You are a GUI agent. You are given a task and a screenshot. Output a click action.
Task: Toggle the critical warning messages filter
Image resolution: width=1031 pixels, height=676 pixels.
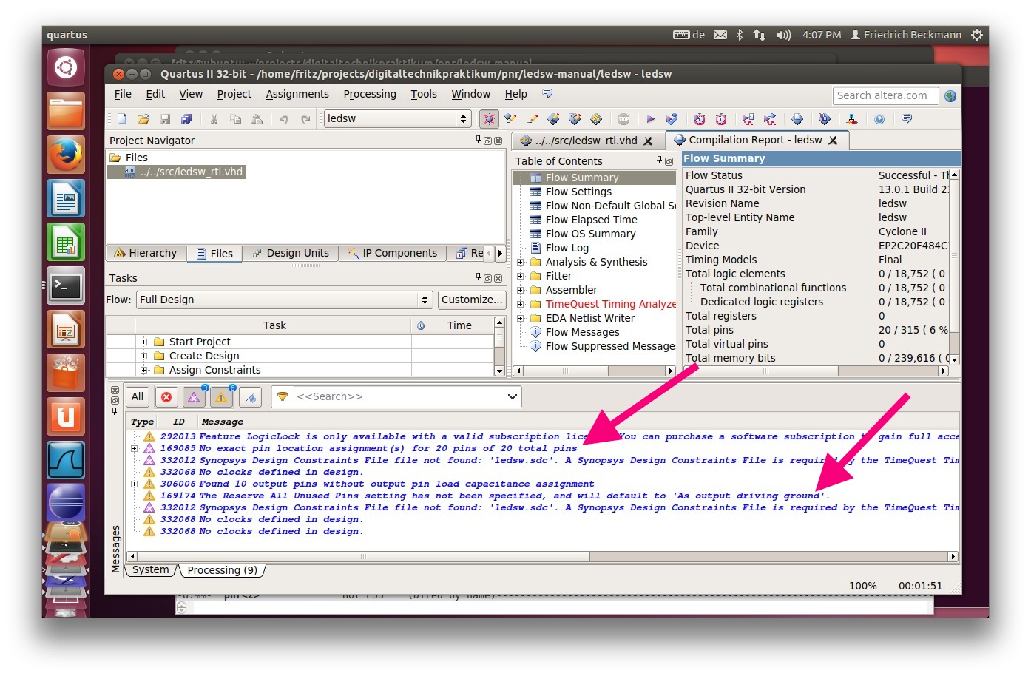tap(194, 397)
